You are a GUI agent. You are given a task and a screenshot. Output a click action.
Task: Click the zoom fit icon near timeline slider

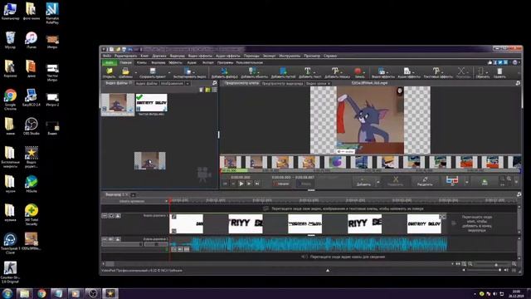pos(464,264)
